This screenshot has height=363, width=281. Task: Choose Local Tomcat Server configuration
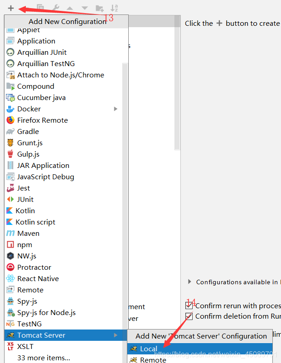200,349
